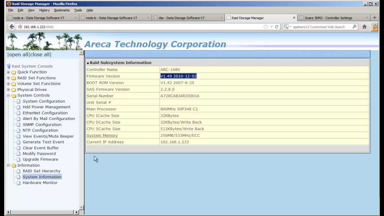Click page icon beside NTP Configuration
The image size is (384, 216).
point(19,130)
